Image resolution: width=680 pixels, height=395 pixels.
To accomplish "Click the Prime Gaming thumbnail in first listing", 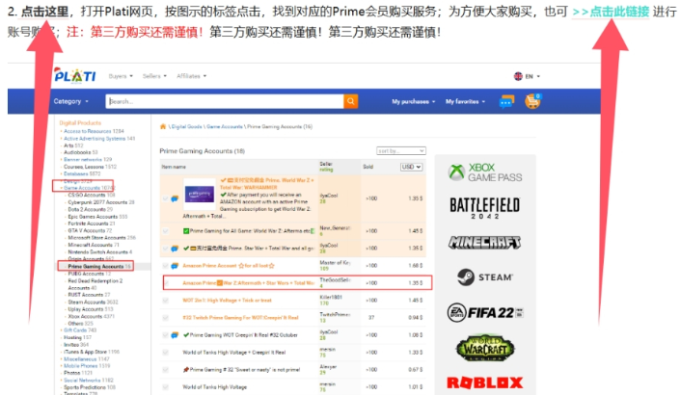I will pyautogui.click(x=199, y=194).
